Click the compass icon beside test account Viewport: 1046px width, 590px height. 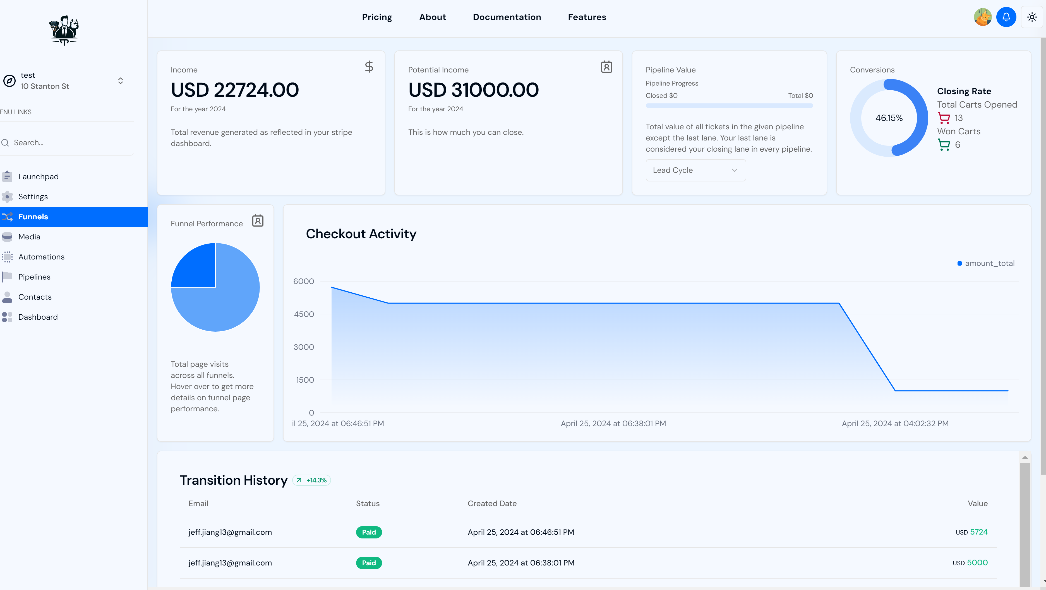(9, 81)
